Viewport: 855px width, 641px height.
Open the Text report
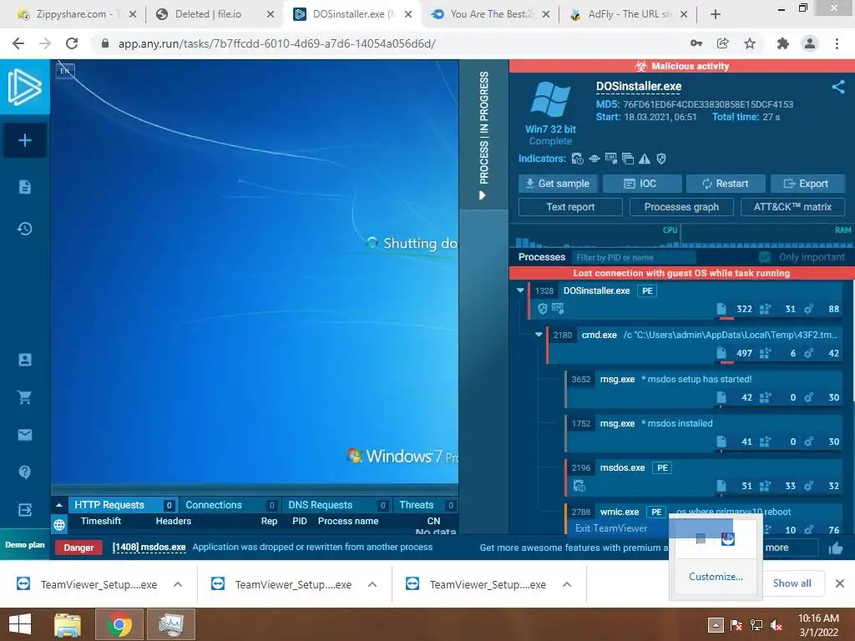tap(570, 207)
